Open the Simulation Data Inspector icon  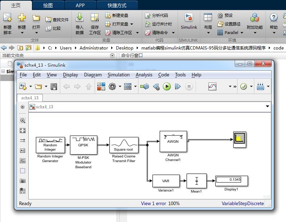tap(212, 86)
